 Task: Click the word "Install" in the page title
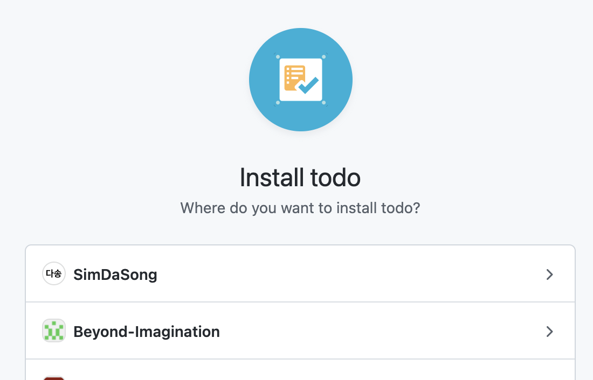[x=272, y=178]
